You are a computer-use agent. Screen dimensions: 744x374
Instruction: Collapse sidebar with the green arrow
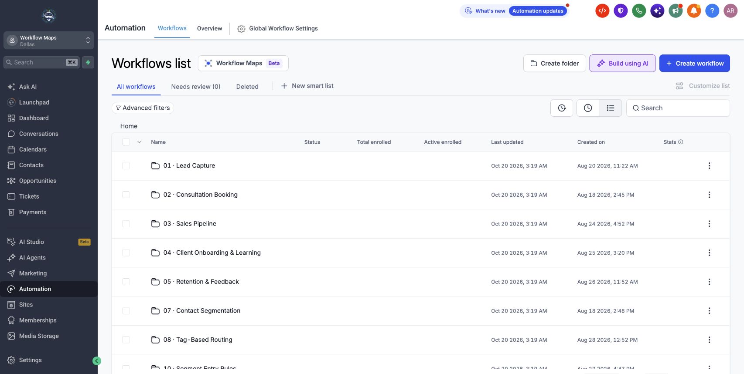tap(97, 361)
